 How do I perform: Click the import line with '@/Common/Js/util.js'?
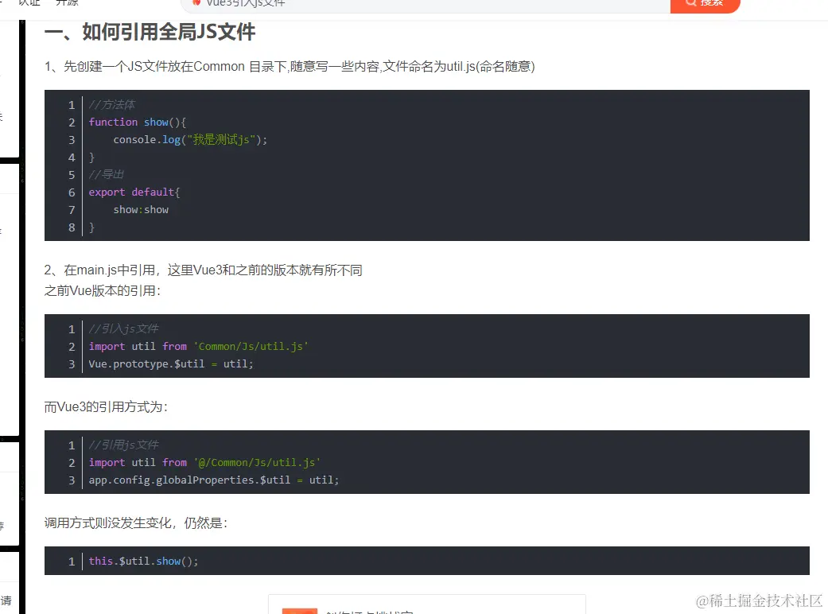205,462
